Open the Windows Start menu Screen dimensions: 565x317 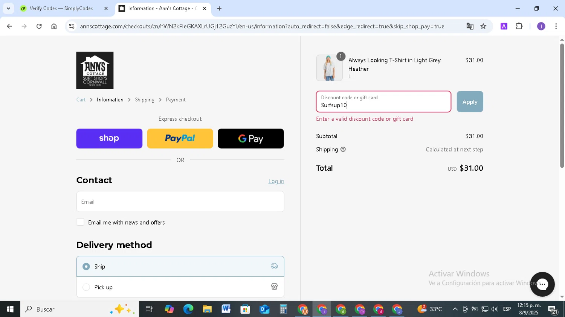tap(10, 309)
